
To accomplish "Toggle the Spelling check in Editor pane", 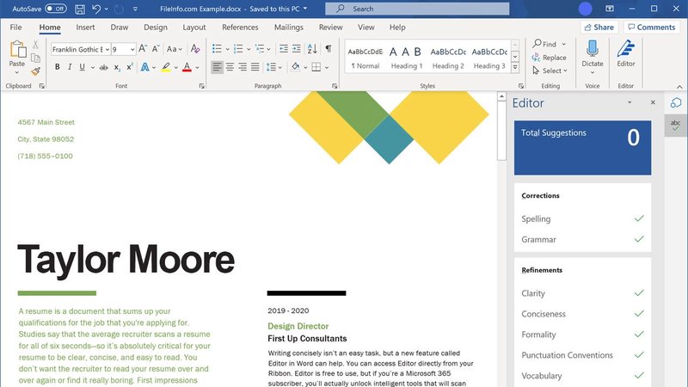I will point(638,218).
